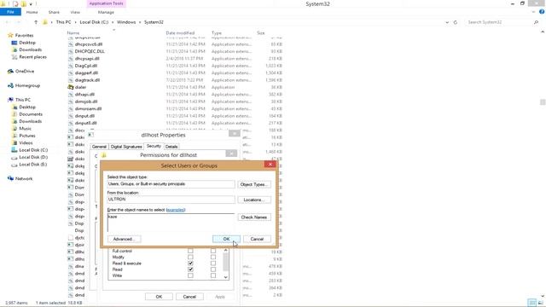Go up one level with the Up arrow

[x=36, y=22]
